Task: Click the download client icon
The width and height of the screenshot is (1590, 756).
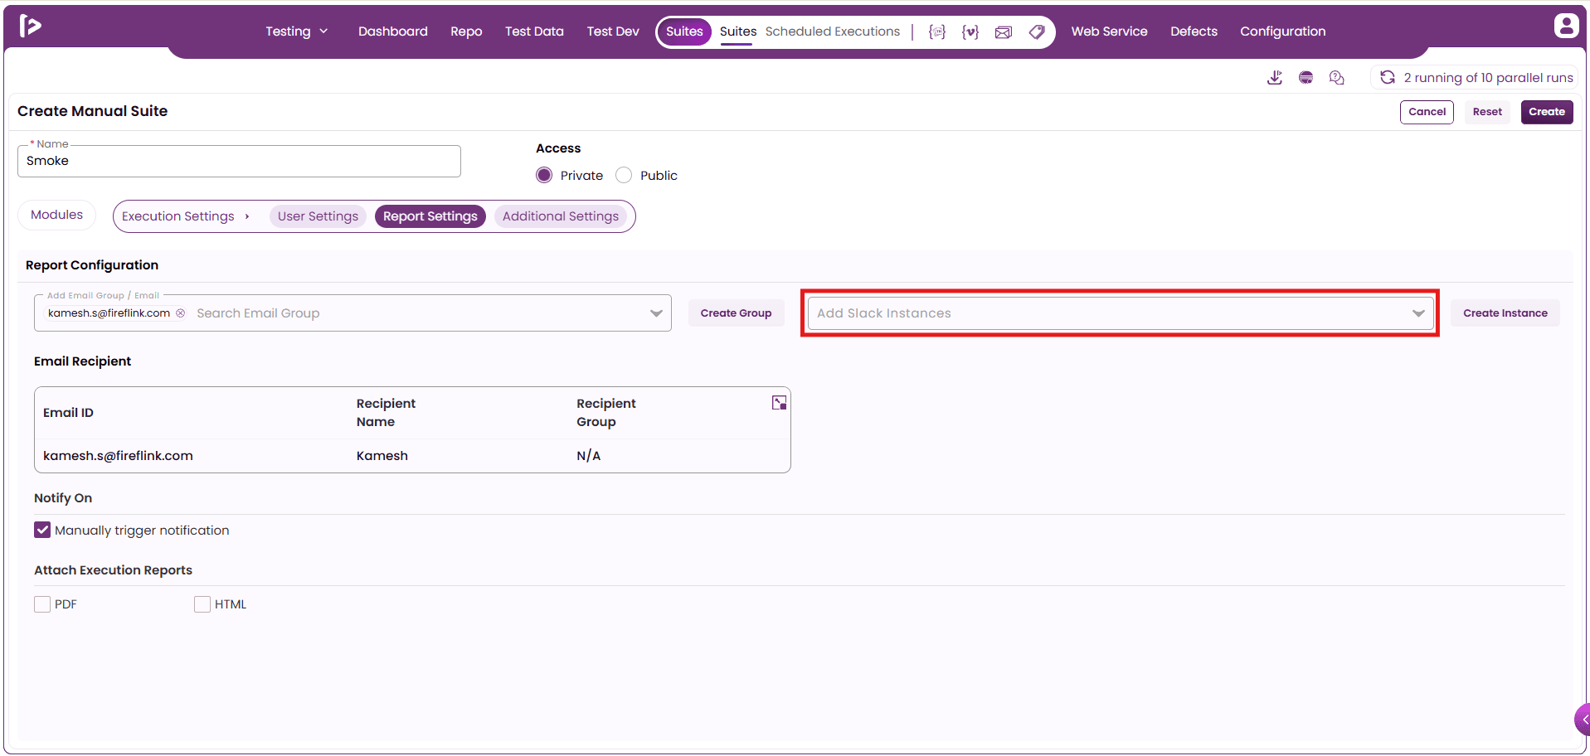Action: click(1275, 77)
